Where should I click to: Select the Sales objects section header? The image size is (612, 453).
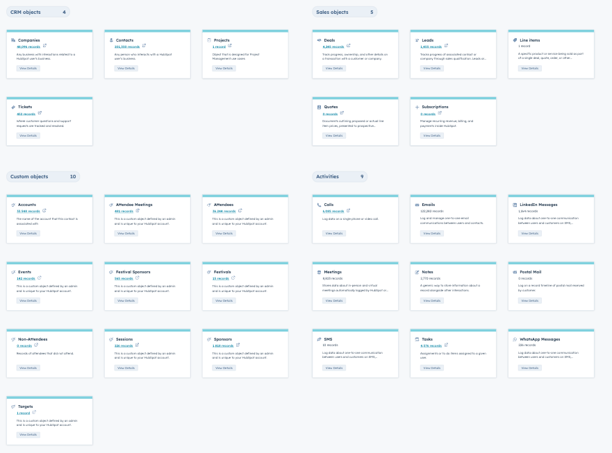click(332, 12)
